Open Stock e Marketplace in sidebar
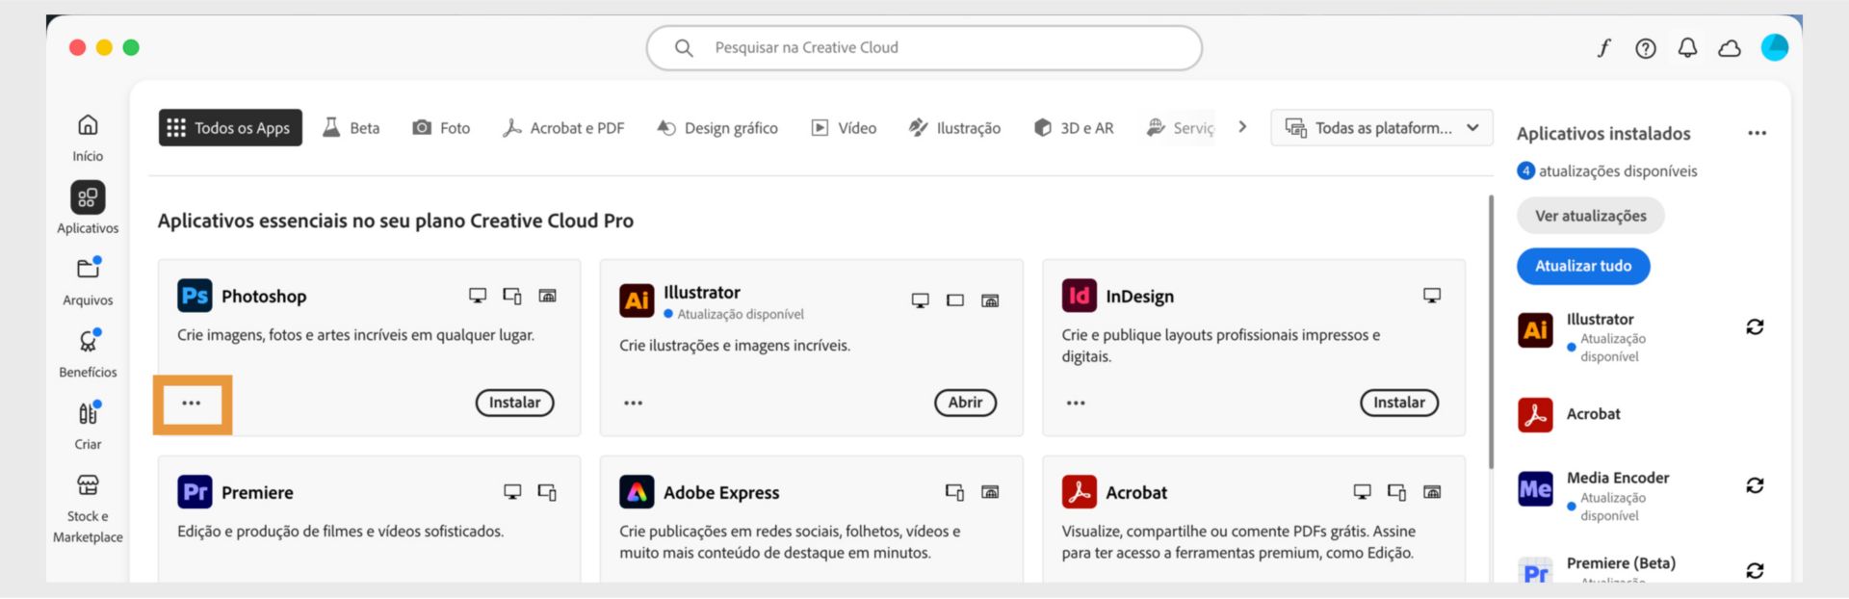Screen dimensions: 1849x599 [x=88, y=484]
